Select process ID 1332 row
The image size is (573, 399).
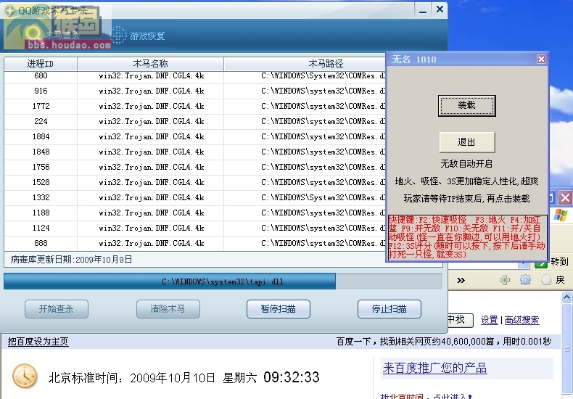tap(194, 197)
